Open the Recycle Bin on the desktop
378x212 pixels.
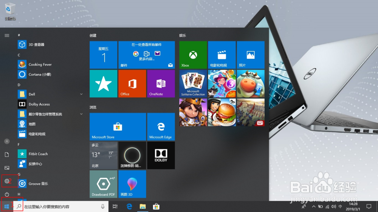click(x=10, y=11)
